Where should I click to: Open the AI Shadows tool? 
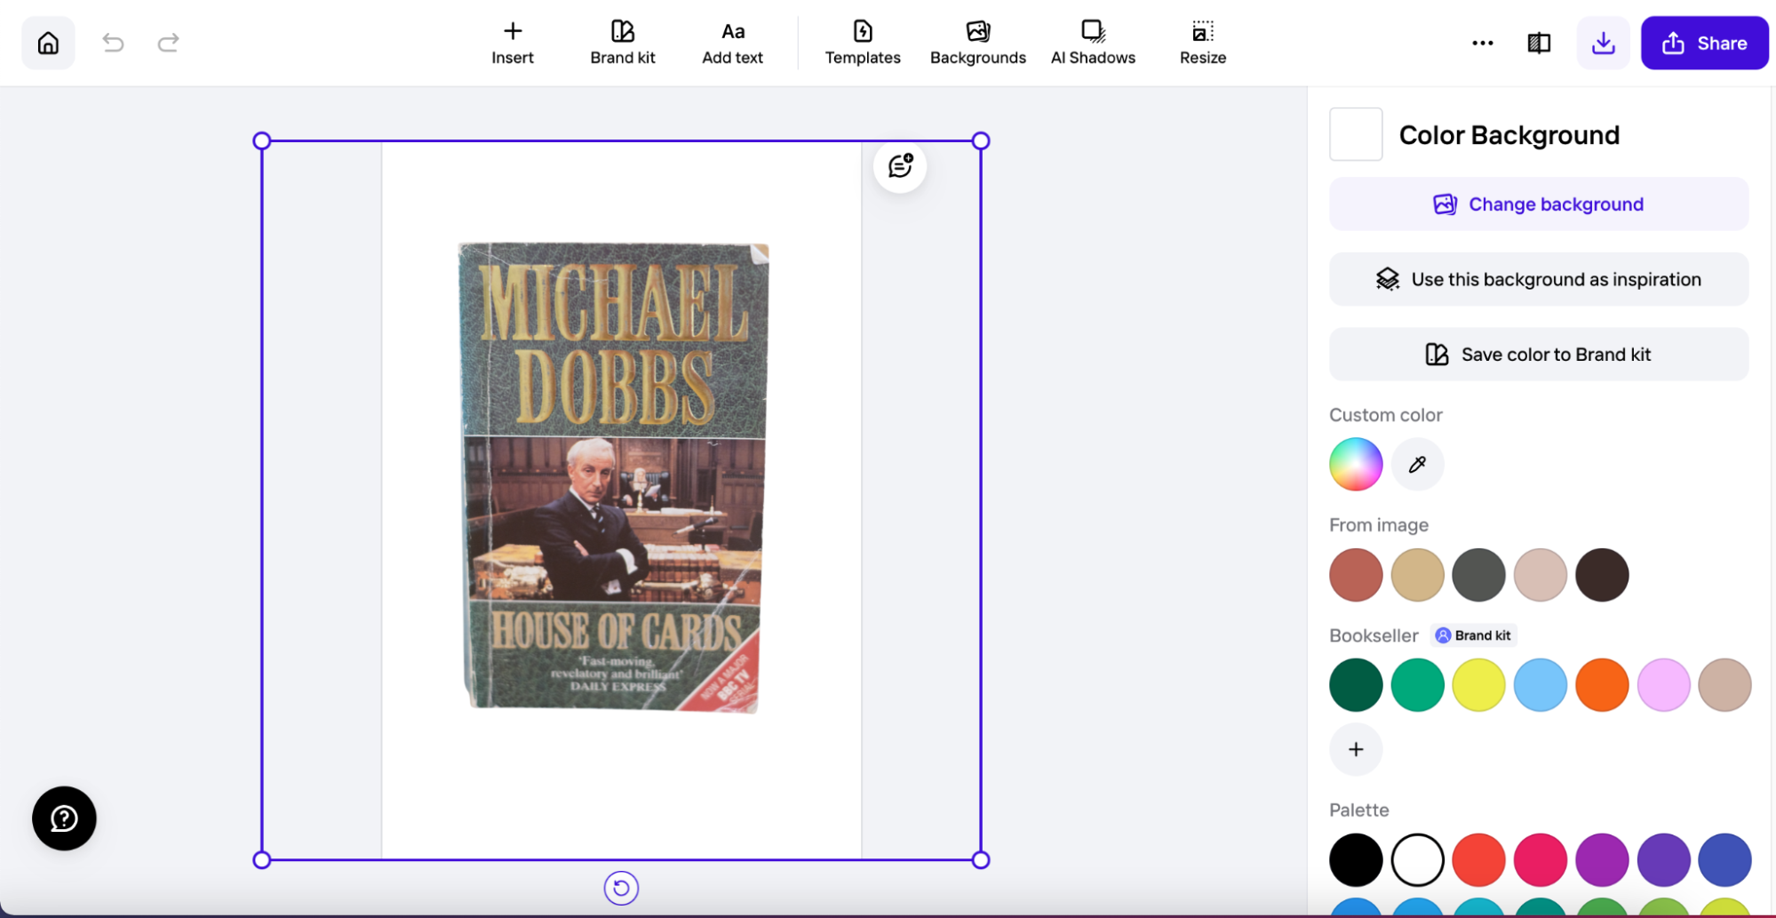1094,43
